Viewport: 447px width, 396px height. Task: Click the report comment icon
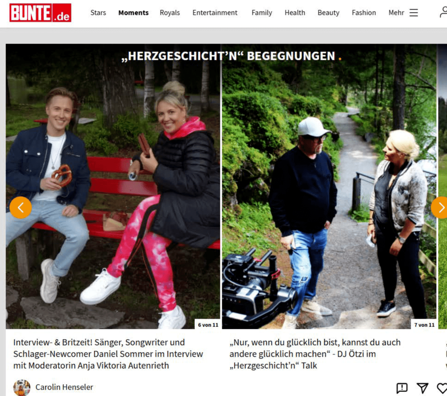point(402,388)
